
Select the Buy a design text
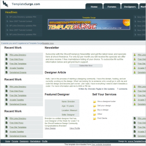click(x=103, y=110)
